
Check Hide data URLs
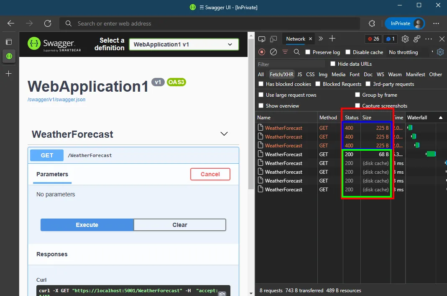[x=333, y=64]
